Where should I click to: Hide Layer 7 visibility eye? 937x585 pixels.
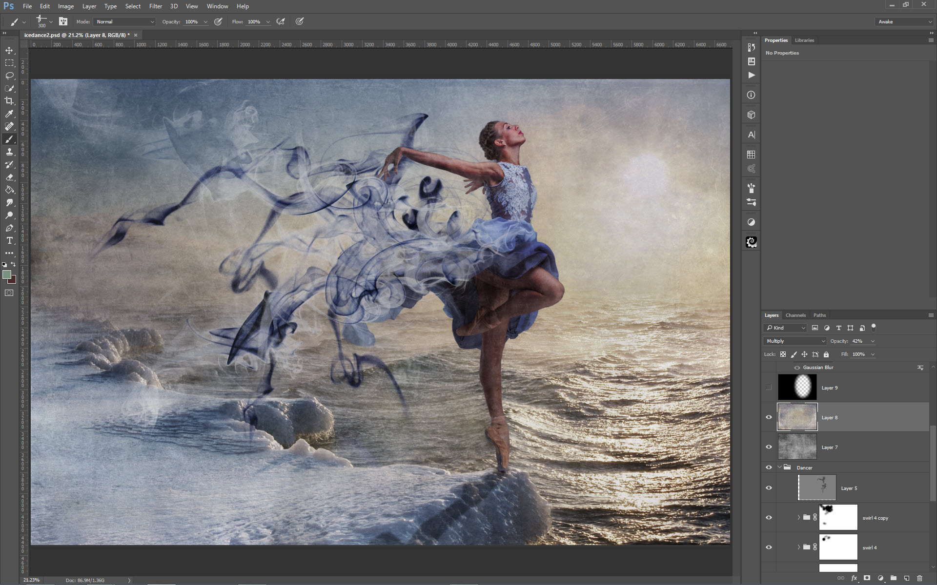[769, 447]
